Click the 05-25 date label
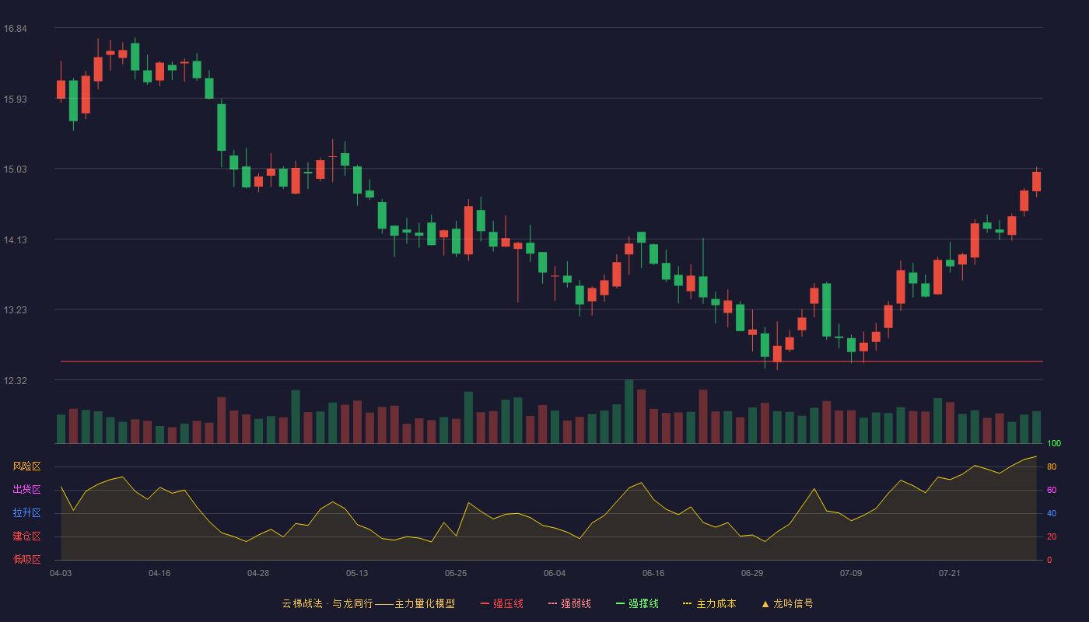 click(456, 573)
